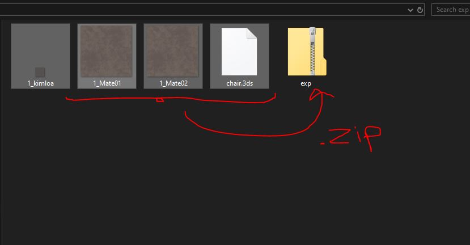Select the exp zipped folder icon
470x245 pixels.
[x=307, y=51]
